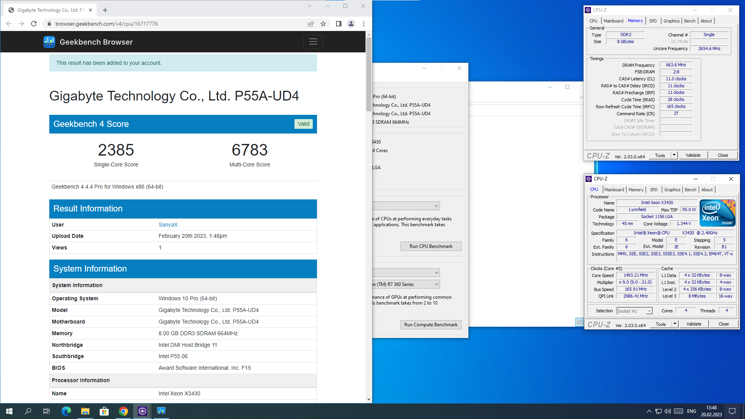Go back in Chrome
Screen dimensions: 745x419
click(x=9, y=24)
